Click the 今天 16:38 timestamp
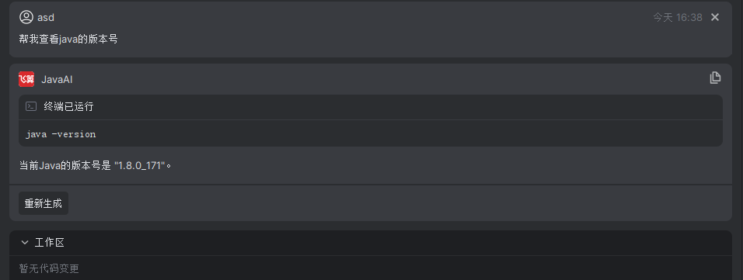The width and height of the screenshot is (743, 280). point(678,18)
